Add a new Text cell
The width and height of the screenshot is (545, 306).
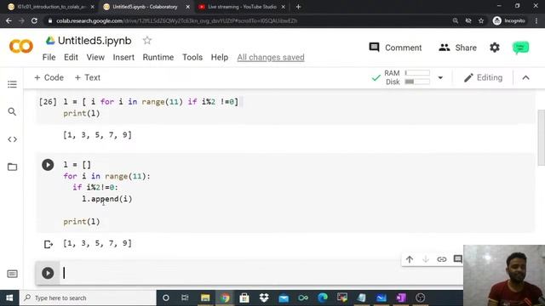pos(88,77)
